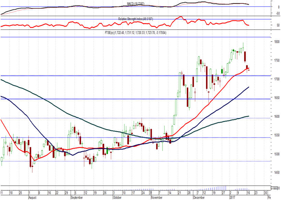Click the 2017 year label

point(232,198)
